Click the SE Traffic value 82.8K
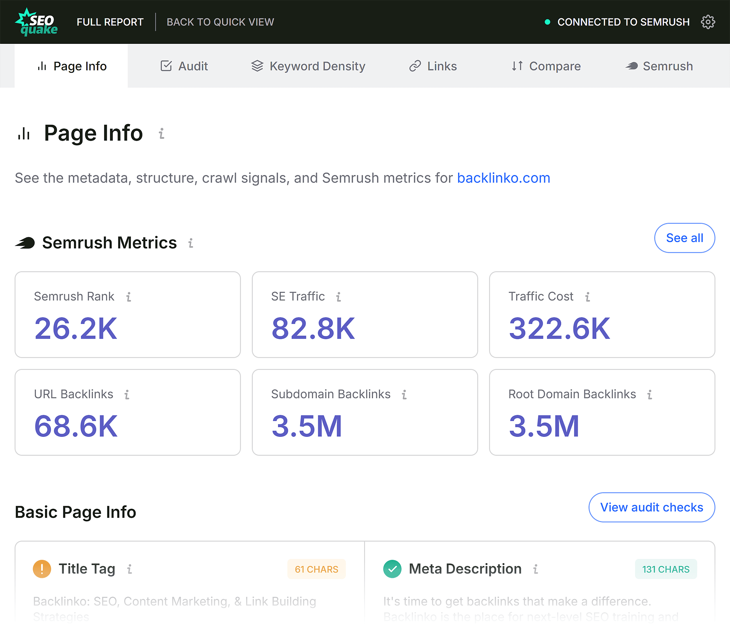Image resolution: width=730 pixels, height=632 pixels. coord(313,329)
